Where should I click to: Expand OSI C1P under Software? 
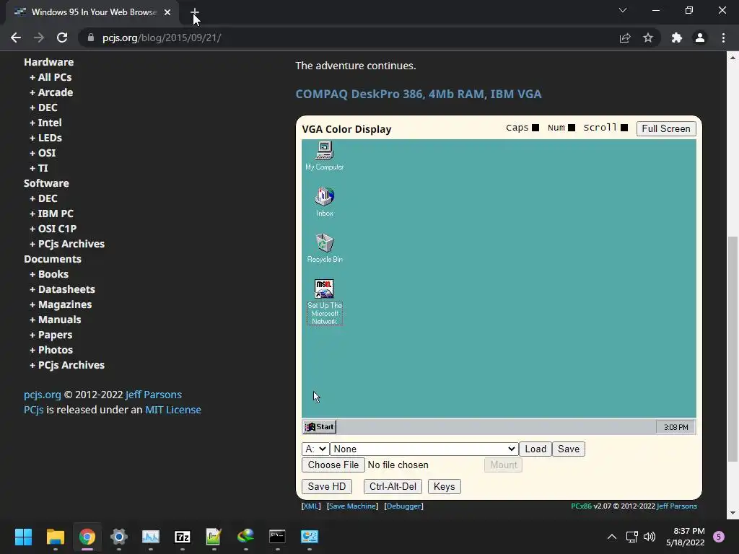tap(53, 229)
